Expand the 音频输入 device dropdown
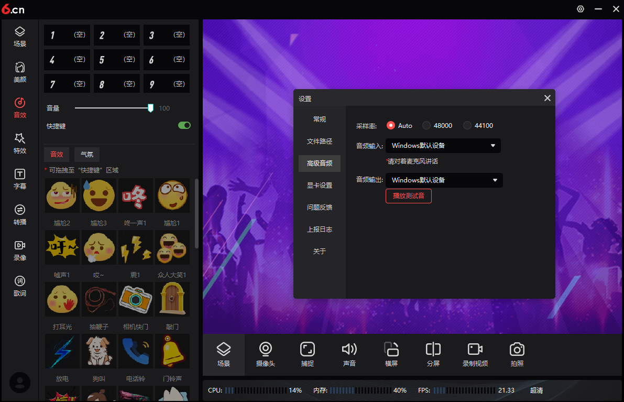This screenshot has width=624, height=402. [x=443, y=146]
